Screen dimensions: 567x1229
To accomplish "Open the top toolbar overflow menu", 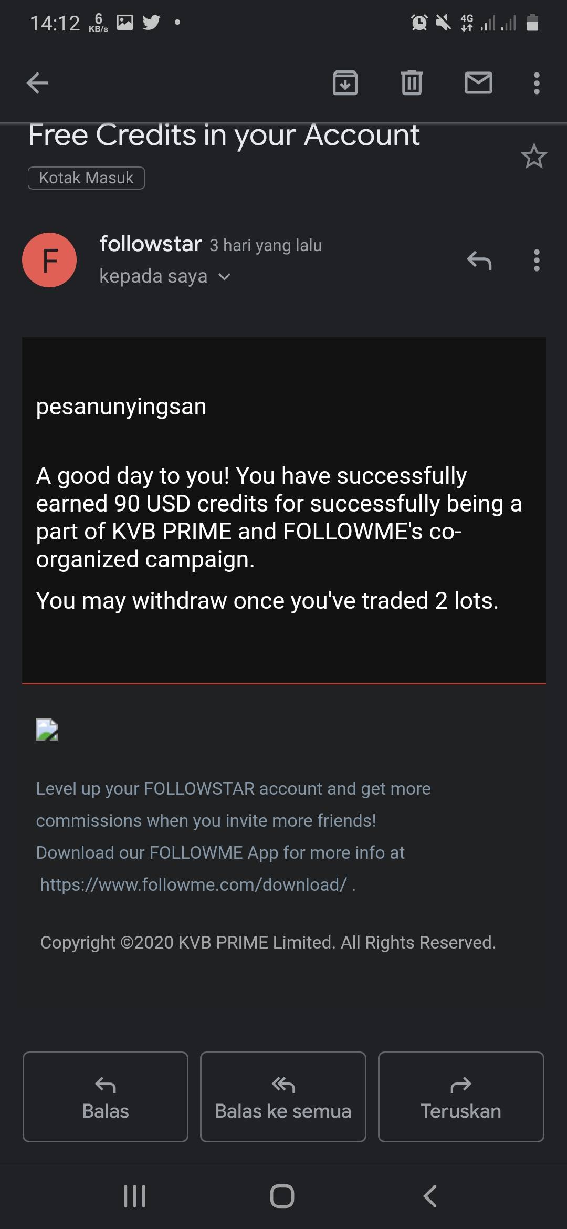I will coord(536,83).
